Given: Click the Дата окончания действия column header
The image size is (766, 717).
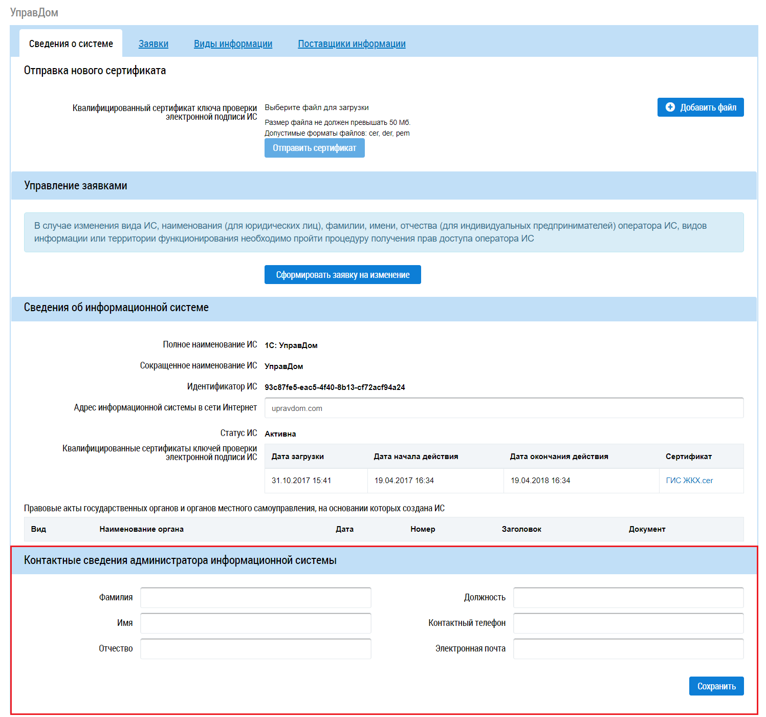Looking at the screenshot, I should pyautogui.click(x=559, y=457).
